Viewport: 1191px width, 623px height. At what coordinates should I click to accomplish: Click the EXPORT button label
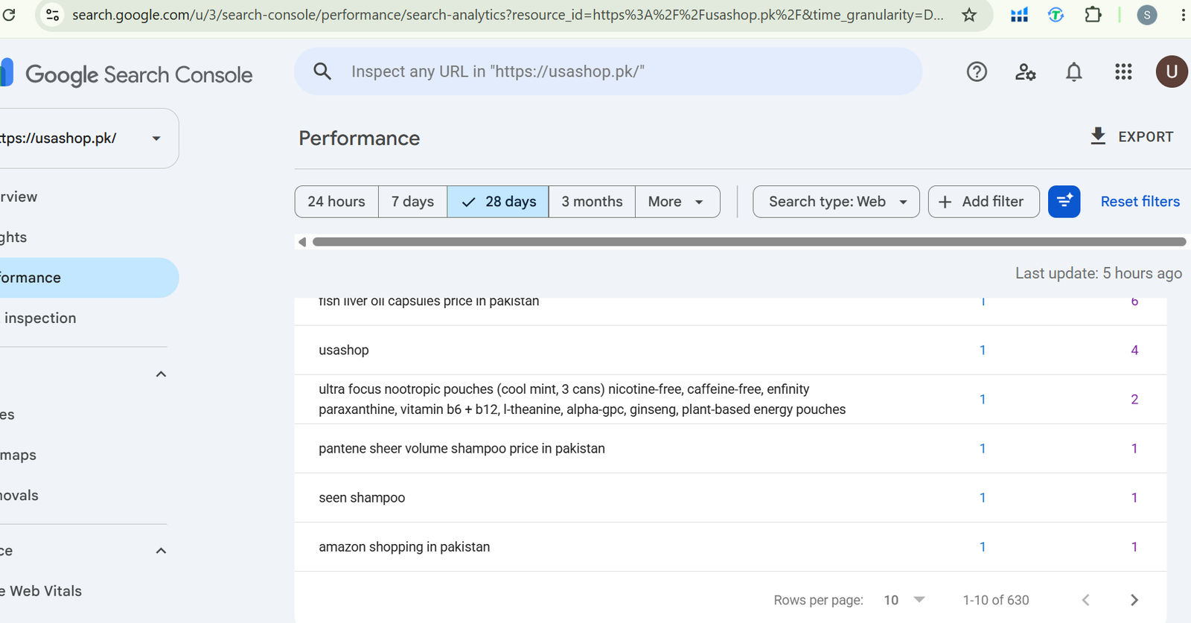1146,137
